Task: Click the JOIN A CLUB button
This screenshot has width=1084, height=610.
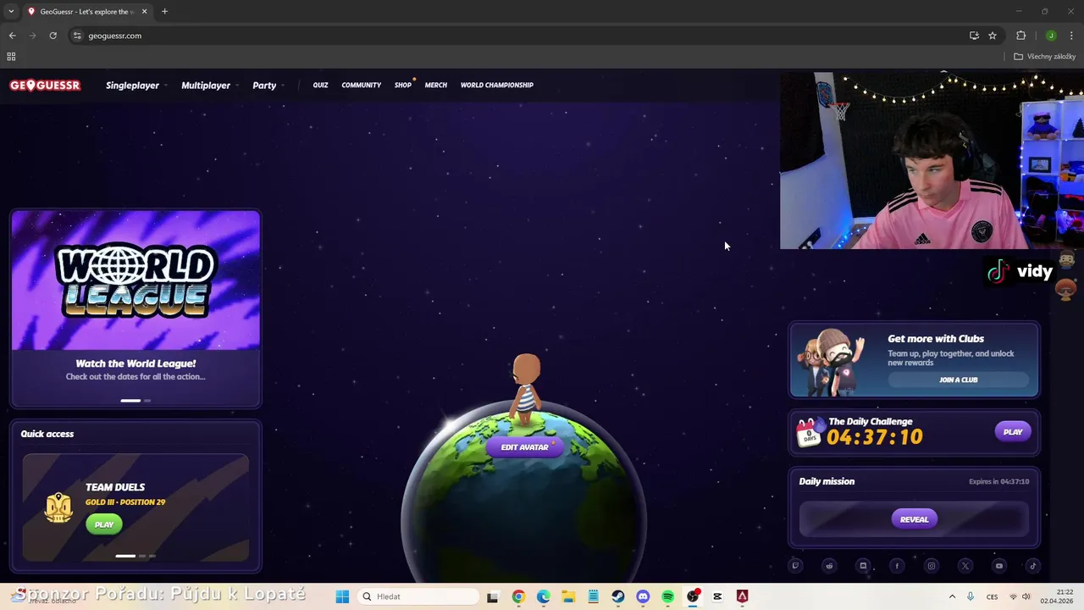Action: click(x=959, y=380)
